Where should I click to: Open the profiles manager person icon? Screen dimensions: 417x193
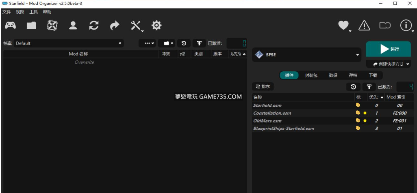pos(73,26)
